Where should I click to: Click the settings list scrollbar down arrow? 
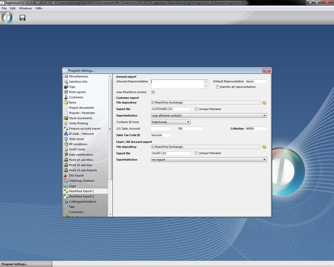[x=110, y=214]
